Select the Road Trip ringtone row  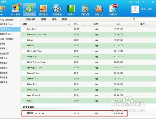click(x=88, y=29)
